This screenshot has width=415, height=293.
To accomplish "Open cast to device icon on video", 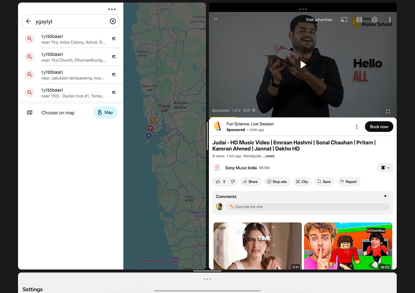I will [x=344, y=20].
